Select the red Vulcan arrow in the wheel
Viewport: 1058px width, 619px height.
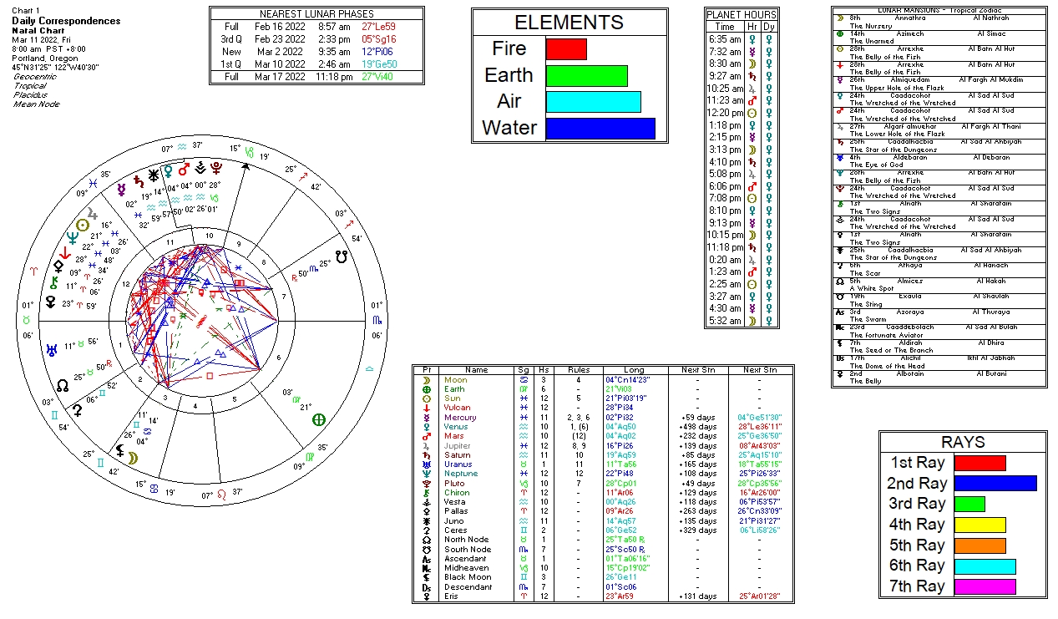click(x=65, y=252)
